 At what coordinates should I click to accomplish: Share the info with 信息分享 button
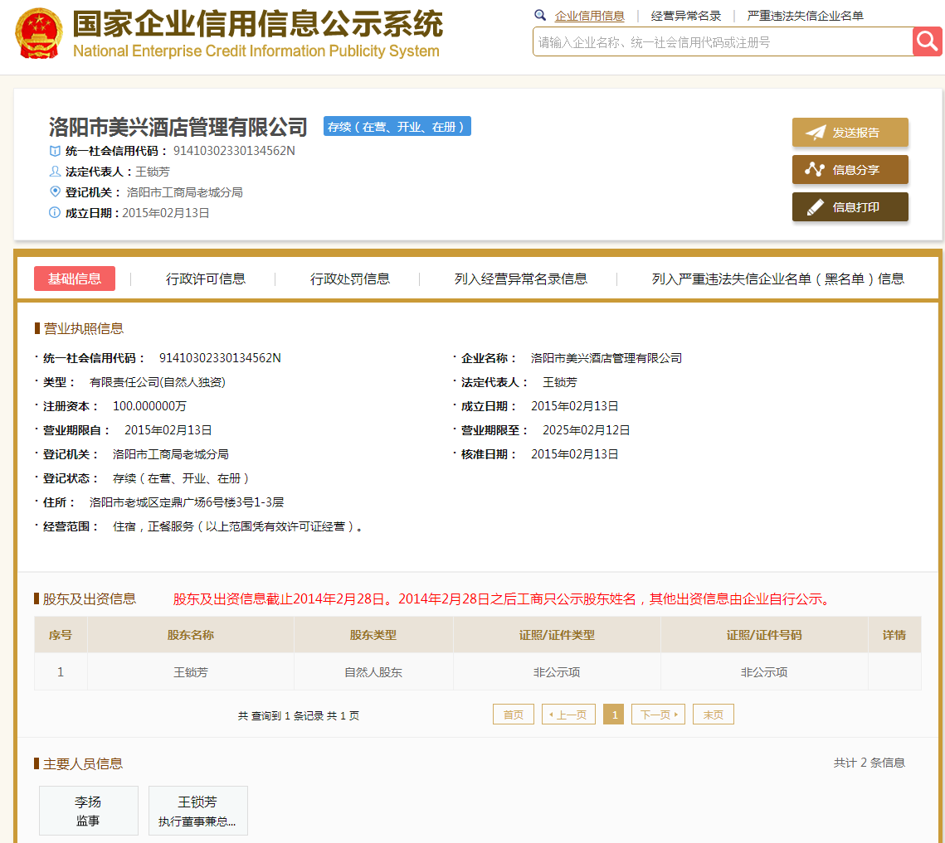(850, 170)
